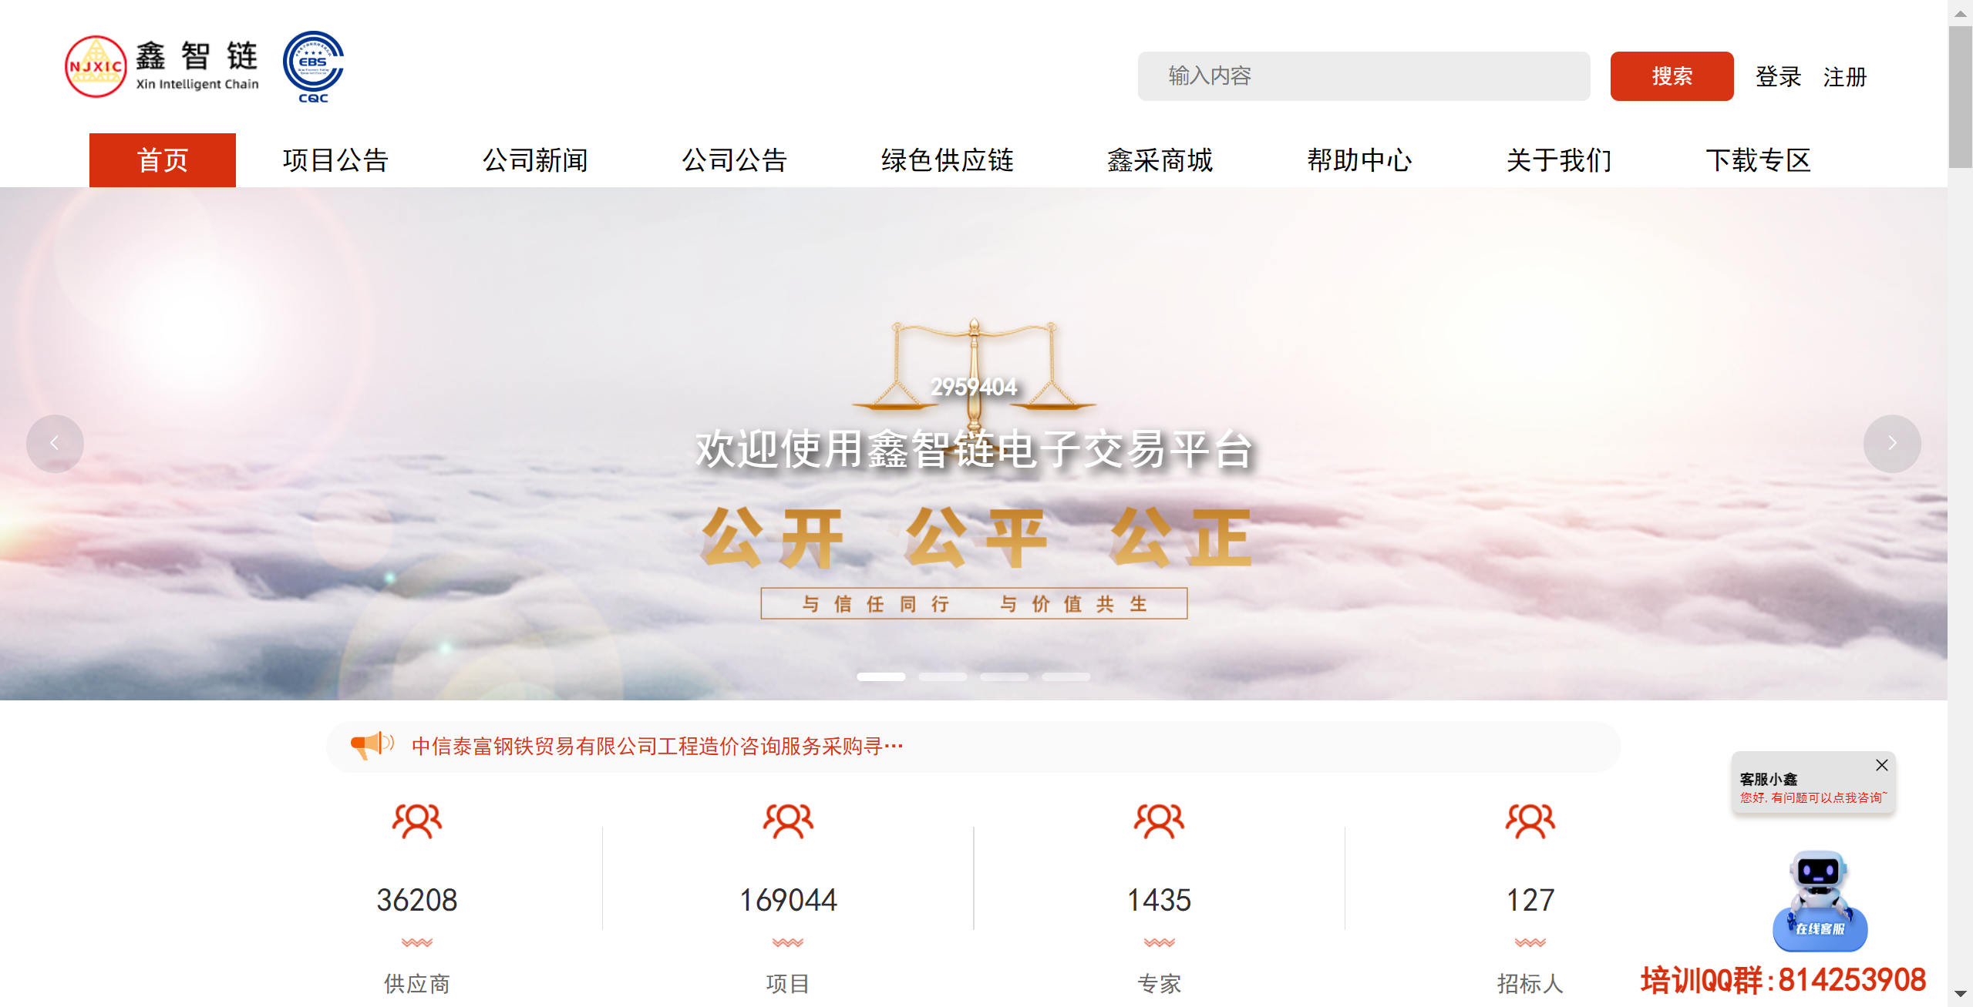Image resolution: width=1973 pixels, height=1007 pixels.
Task: Select the fourth carousel indicator
Action: (x=1066, y=676)
